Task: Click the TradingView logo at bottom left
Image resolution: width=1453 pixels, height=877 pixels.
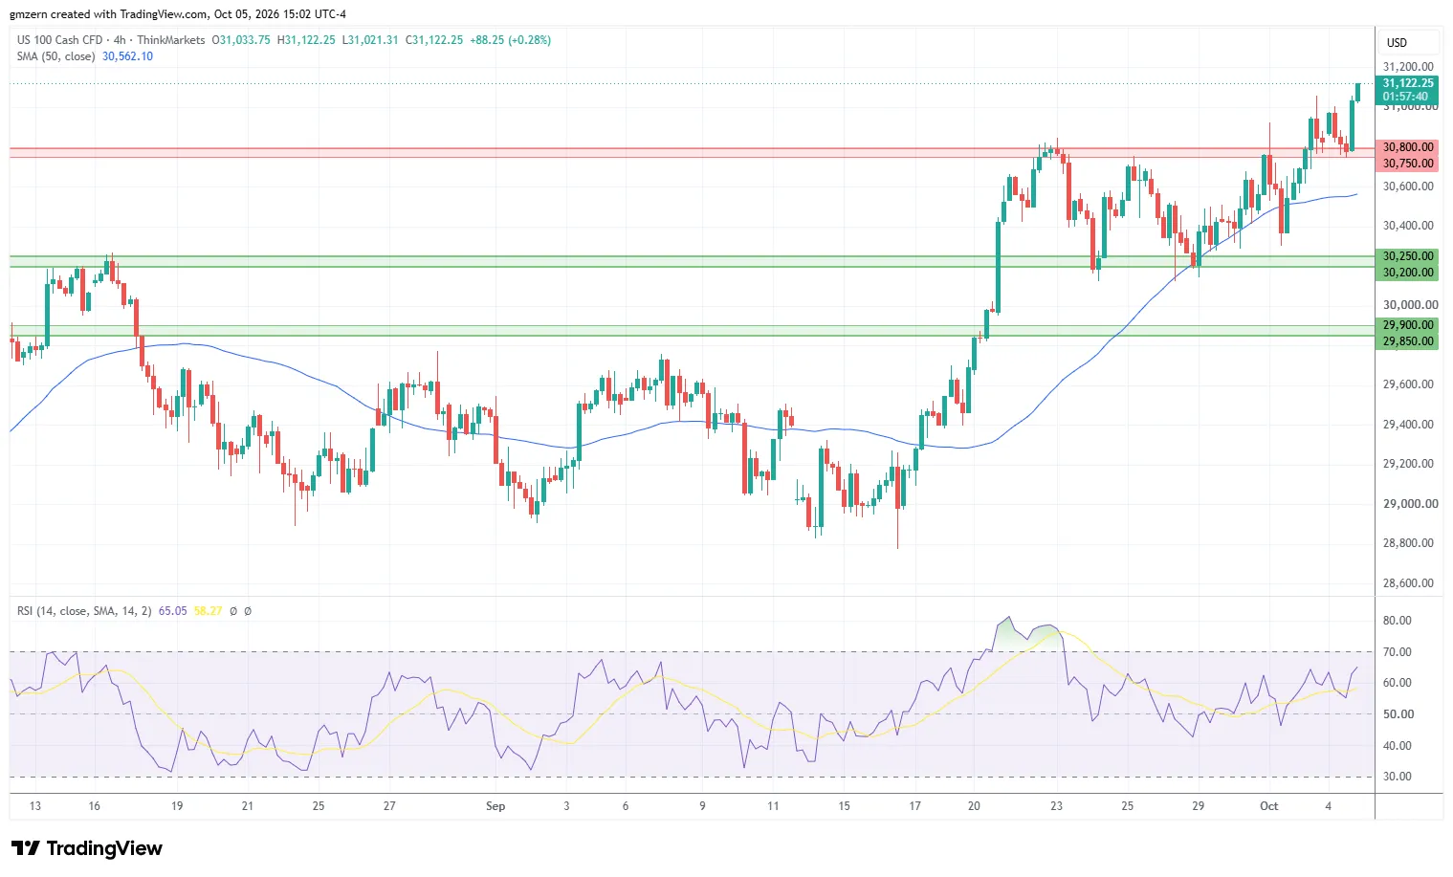Action: [87, 848]
